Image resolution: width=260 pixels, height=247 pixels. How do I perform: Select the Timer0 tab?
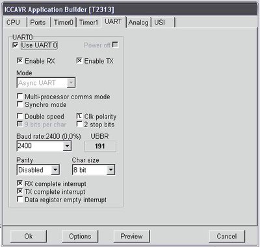click(63, 22)
